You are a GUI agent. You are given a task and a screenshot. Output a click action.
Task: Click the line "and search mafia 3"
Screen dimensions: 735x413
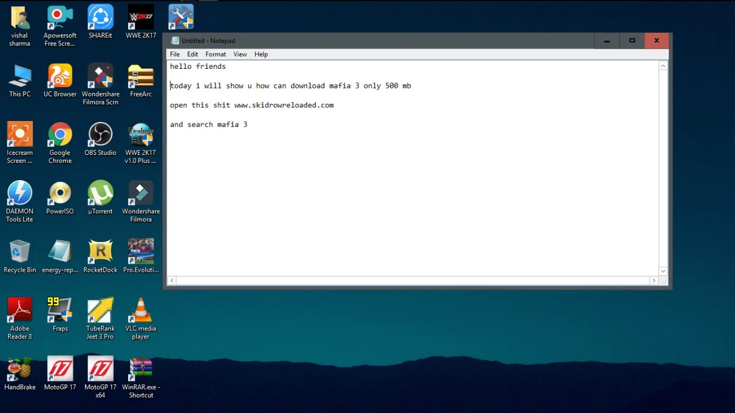[x=208, y=124]
